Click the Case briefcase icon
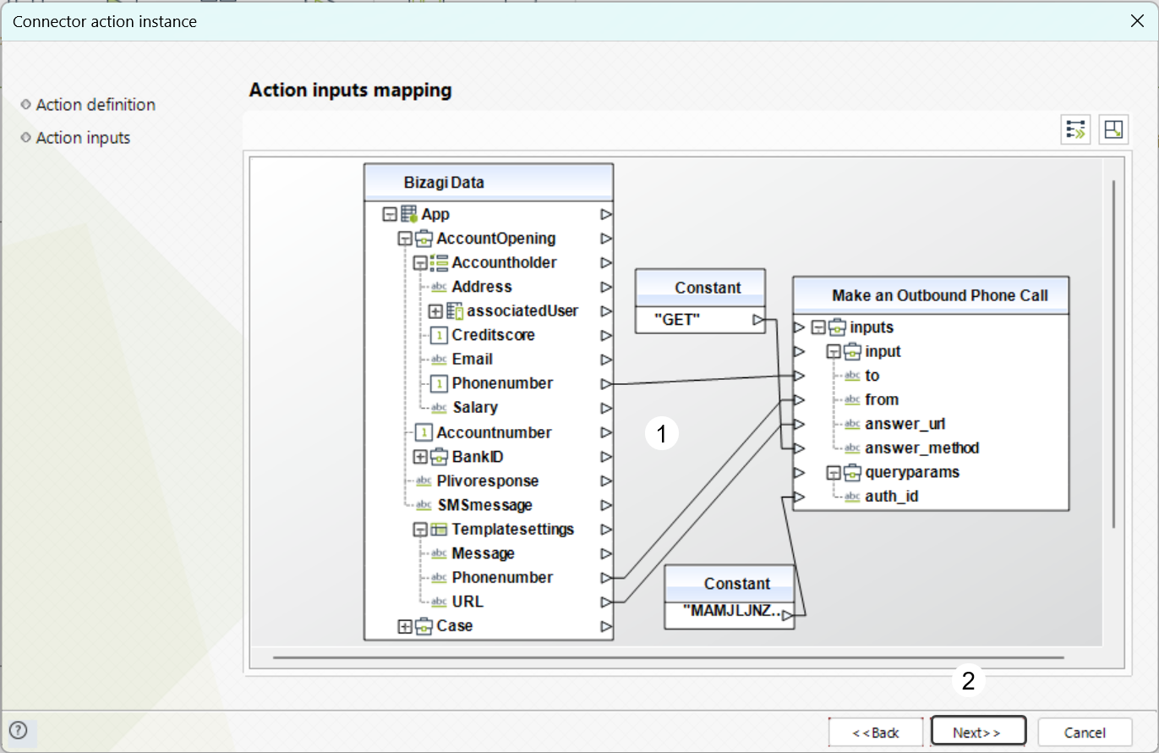 coord(424,626)
